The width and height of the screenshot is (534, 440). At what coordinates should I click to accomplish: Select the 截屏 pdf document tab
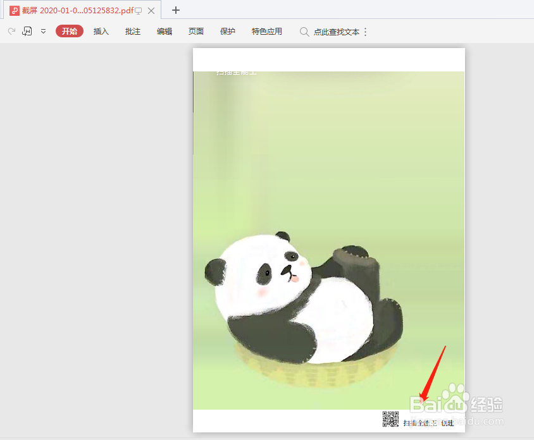pyautogui.click(x=82, y=11)
